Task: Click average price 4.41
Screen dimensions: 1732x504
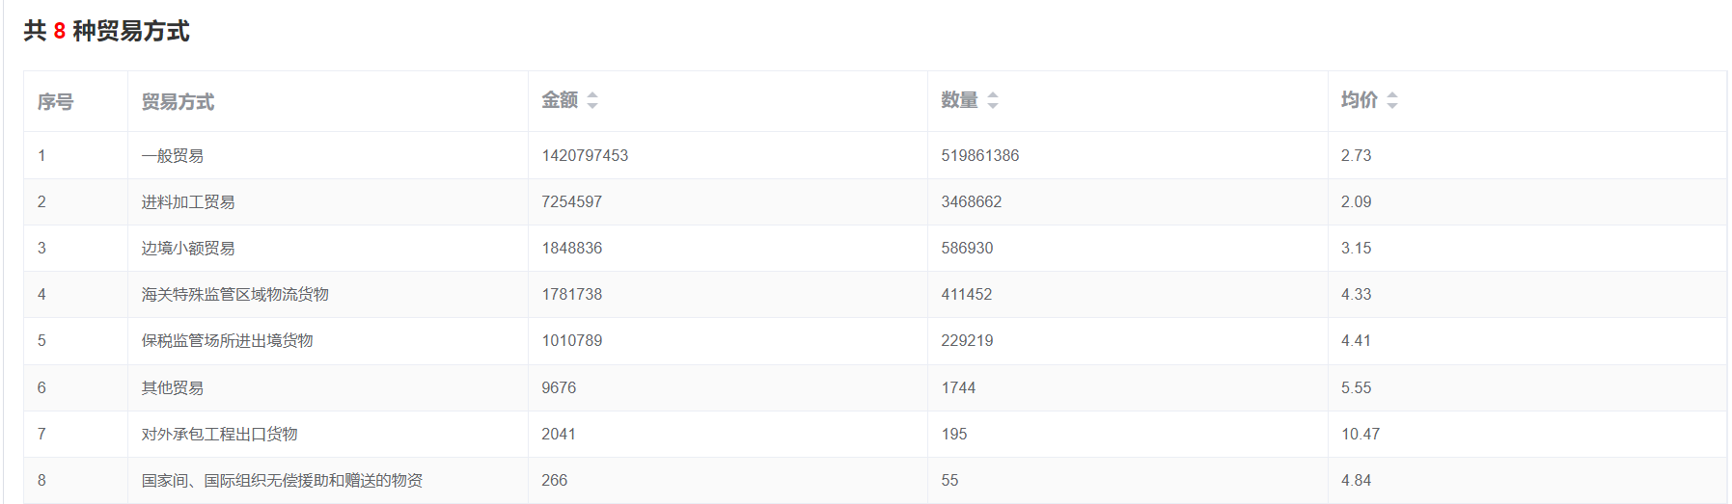Action: click(1356, 340)
